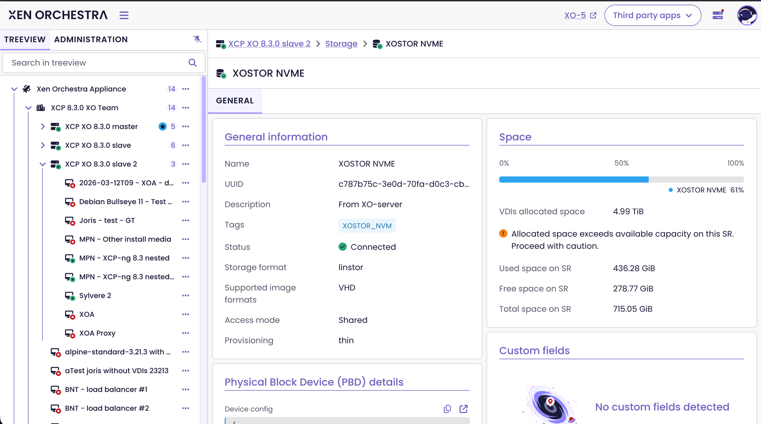Click the Free space value 278.77 GiB
This screenshot has width=761, height=424.
(x=633, y=289)
